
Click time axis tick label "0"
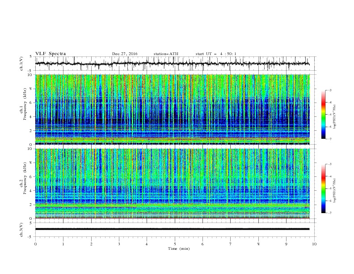click(x=35, y=244)
